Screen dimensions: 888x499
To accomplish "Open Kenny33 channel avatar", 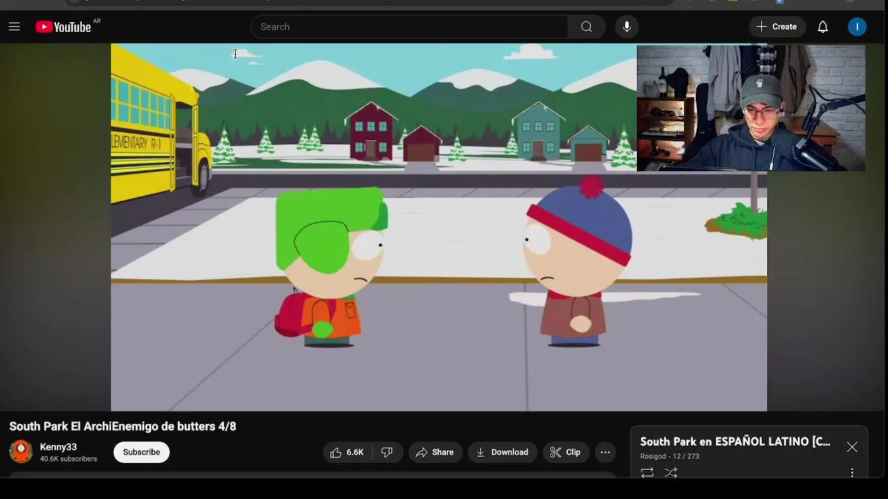I will (x=21, y=452).
